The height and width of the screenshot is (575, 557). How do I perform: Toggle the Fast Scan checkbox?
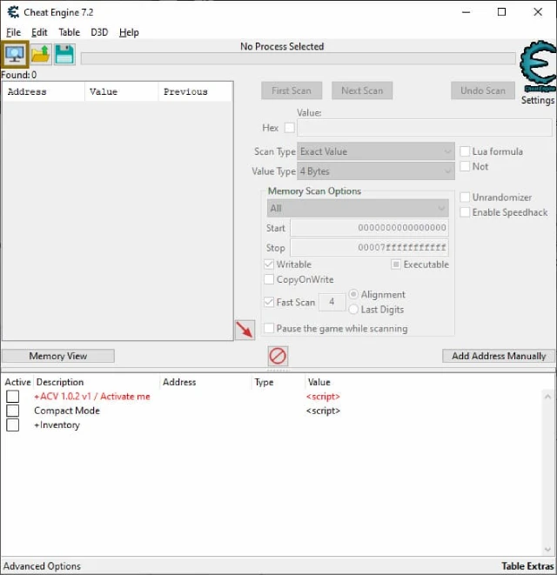point(269,302)
